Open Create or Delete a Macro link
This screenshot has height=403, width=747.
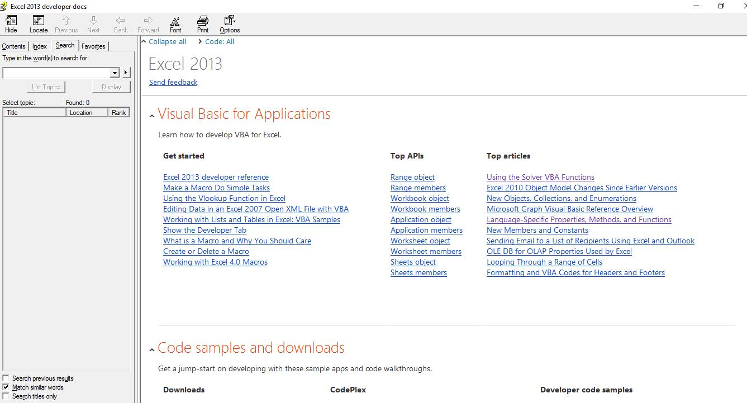206,252
